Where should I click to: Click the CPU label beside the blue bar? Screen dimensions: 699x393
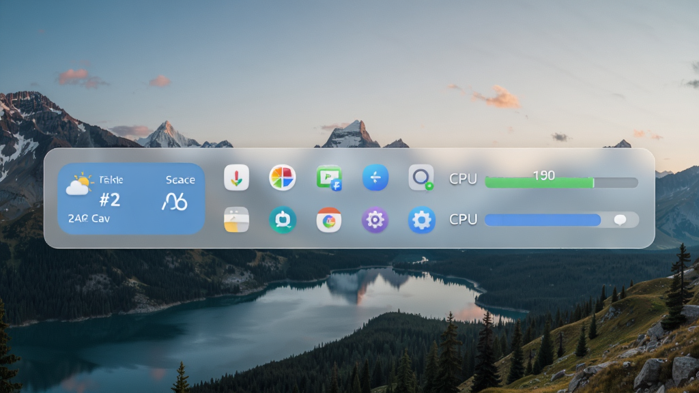463,219
